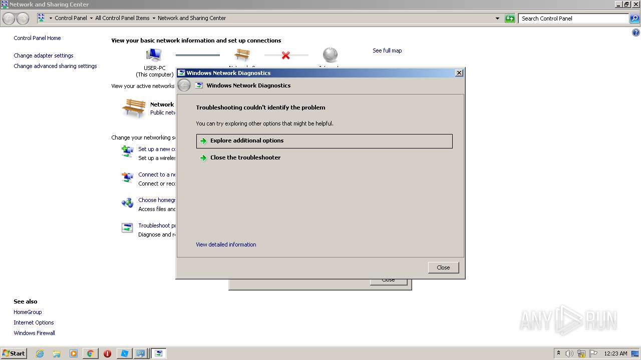Click partially hidden Close button behind dialog
This screenshot has width=641, height=360.
pyautogui.click(x=388, y=282)
